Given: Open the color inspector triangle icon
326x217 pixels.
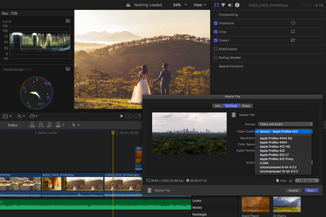Looking at the screenshot, I should tap(223, 5).
